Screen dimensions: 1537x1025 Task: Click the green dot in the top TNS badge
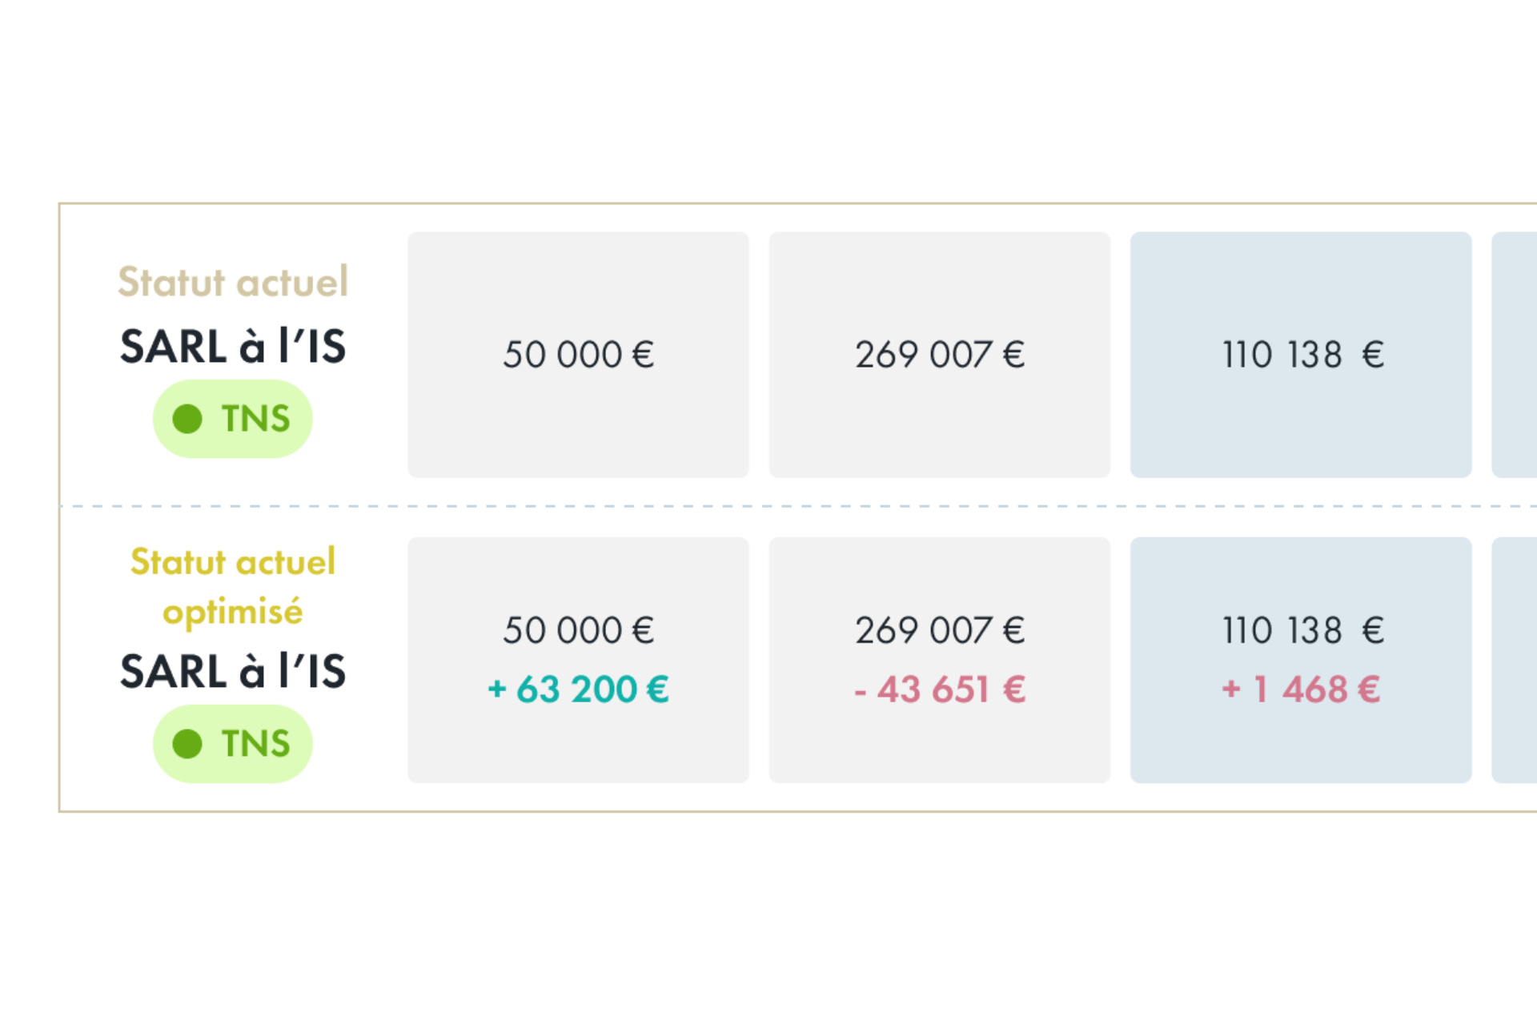tap(187, 419)
